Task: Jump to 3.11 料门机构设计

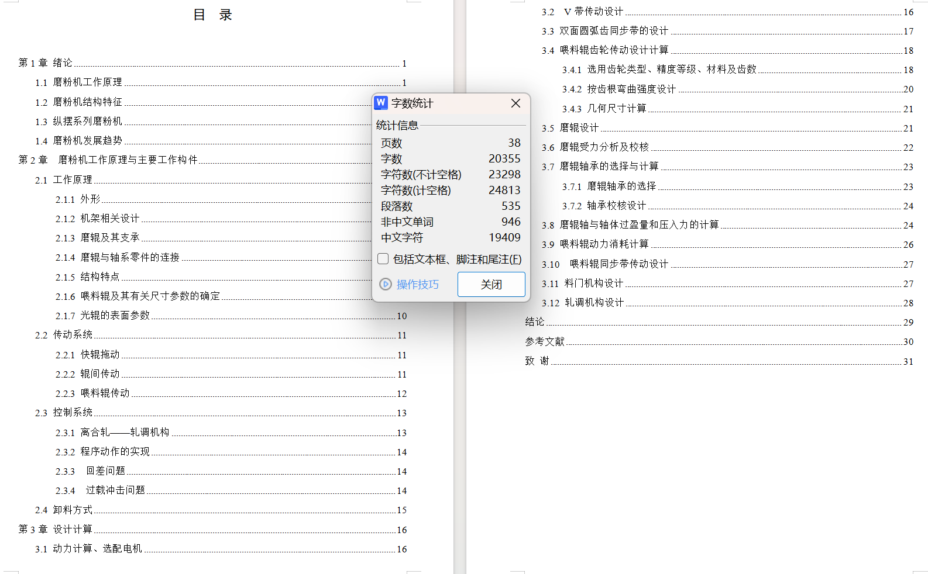Action: click(727, 283)
